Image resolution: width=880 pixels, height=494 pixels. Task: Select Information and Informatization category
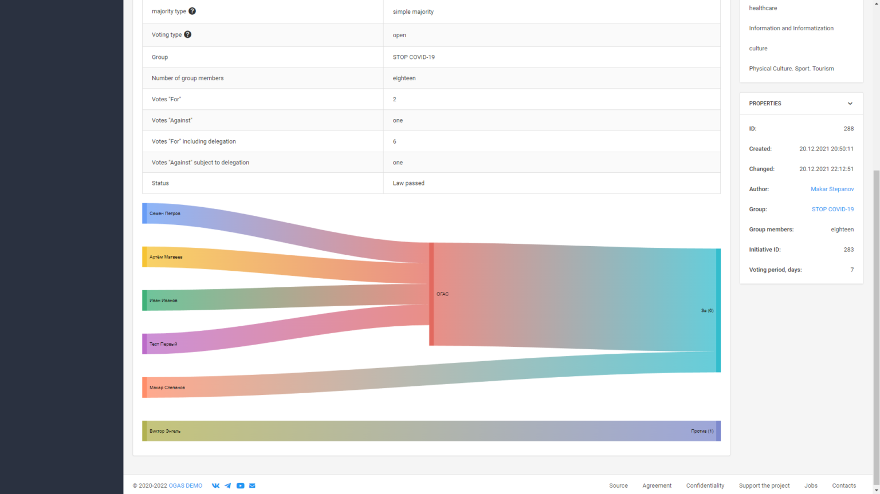(791, 28)
